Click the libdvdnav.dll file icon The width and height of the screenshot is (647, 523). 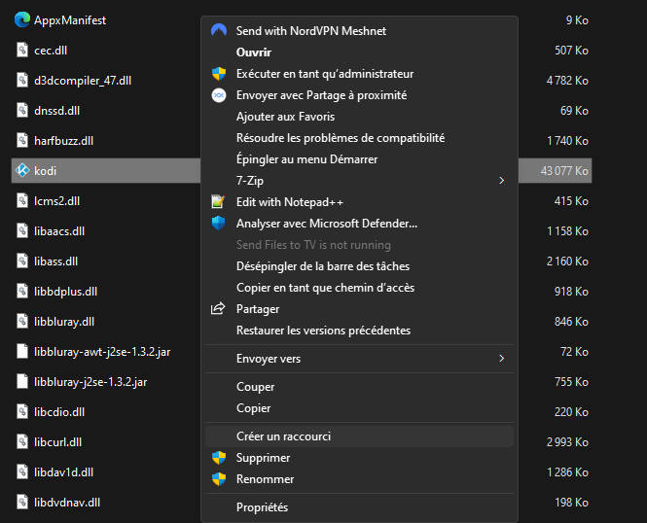[22, 502]
